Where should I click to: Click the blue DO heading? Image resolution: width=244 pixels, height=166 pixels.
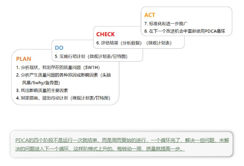(59, 48)
